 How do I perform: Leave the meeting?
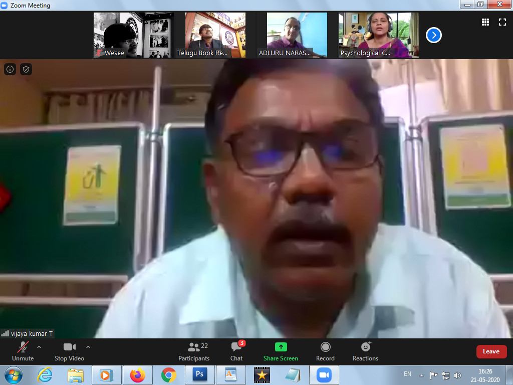click(x=491, y=351)
